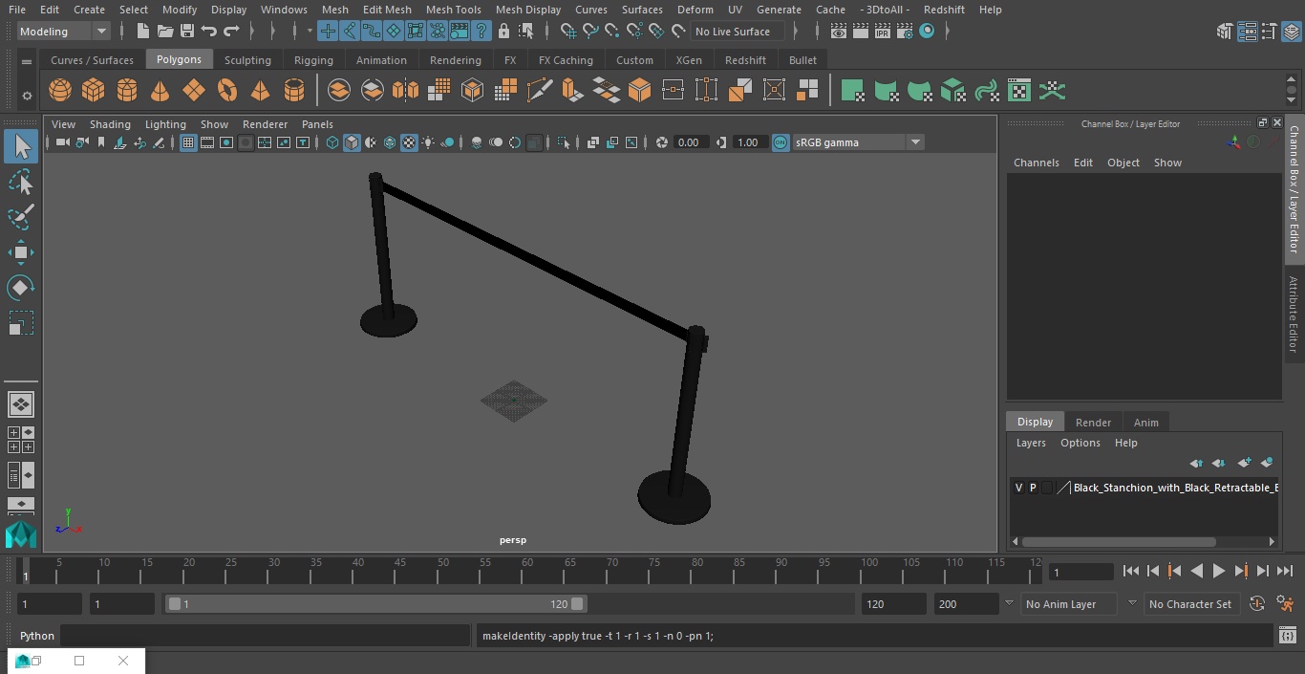Create a polygon pyramid from shelf

pos(260,91)
